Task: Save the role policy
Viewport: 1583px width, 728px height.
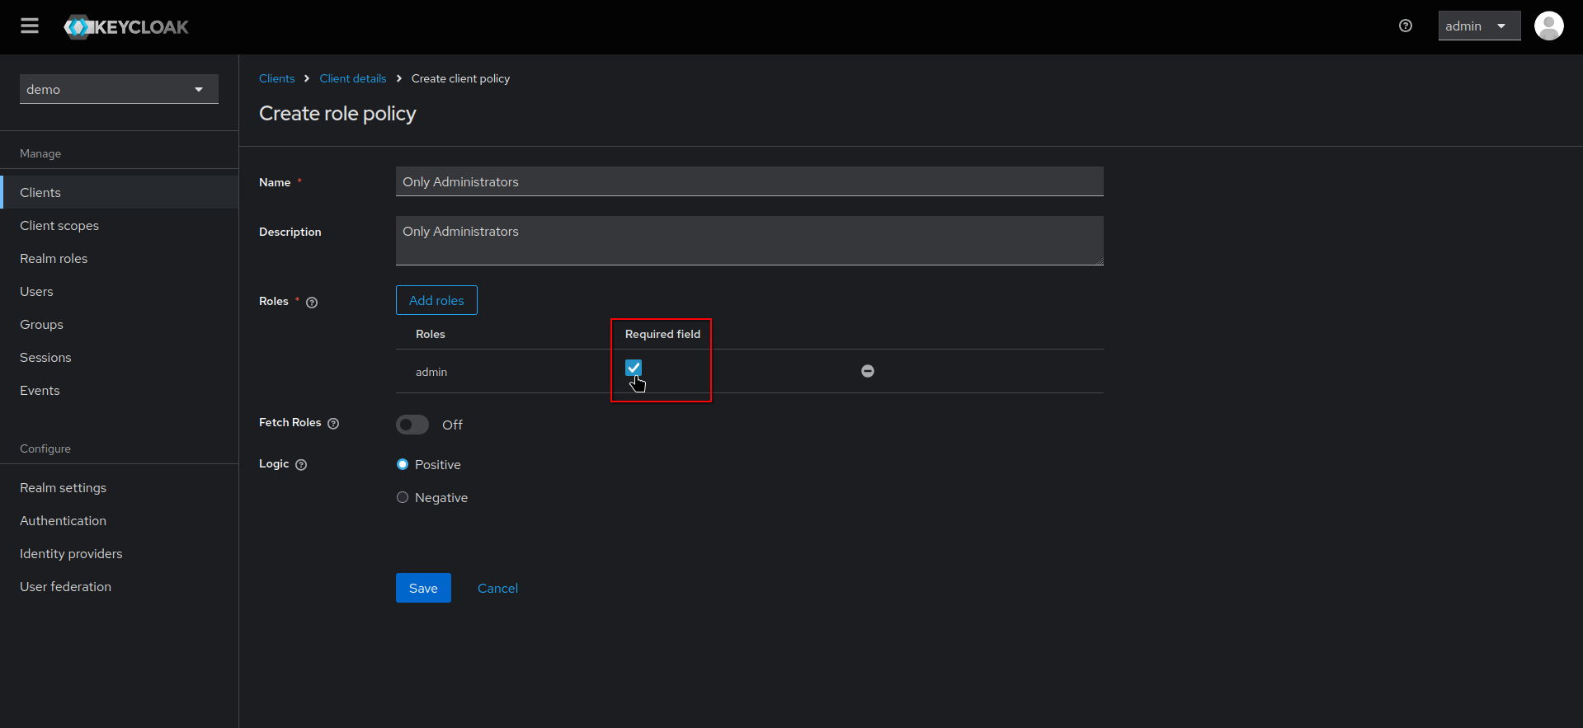Action: pos(423,588)
